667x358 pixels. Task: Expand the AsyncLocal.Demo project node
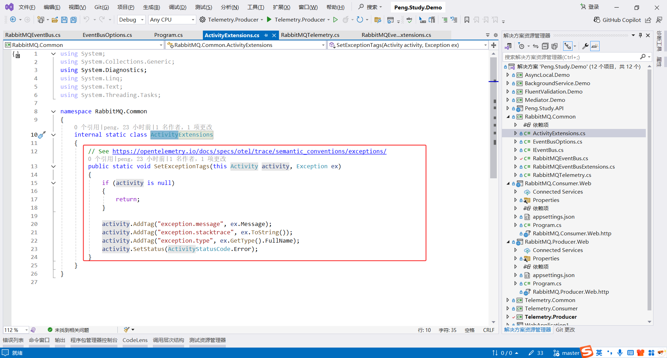click(508, 75)
